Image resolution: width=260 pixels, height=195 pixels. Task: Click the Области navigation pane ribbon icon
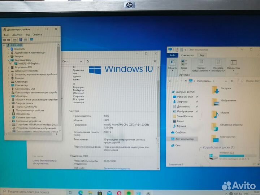click(173, 65)
